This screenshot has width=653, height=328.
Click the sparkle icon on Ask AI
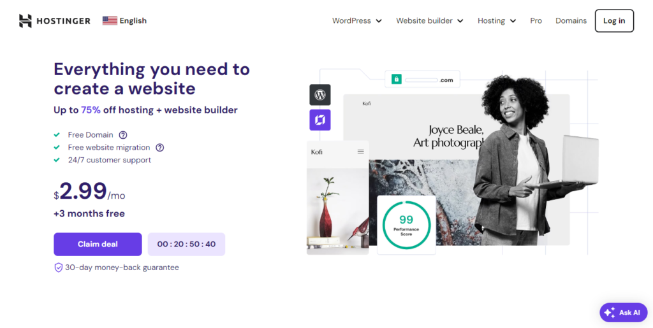(610, 313)
